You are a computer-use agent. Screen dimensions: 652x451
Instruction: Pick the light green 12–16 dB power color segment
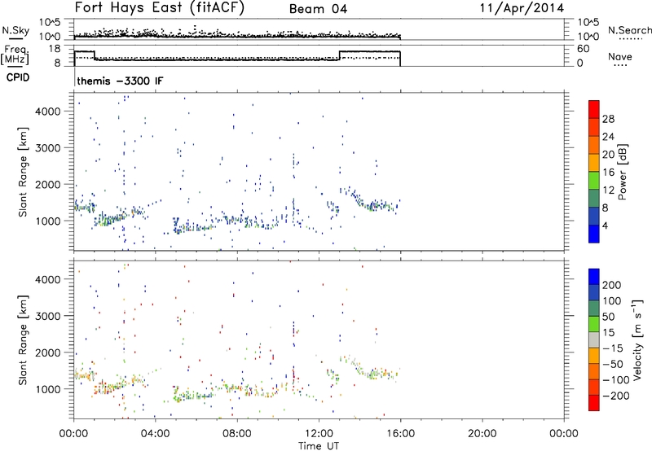[594, 181]
